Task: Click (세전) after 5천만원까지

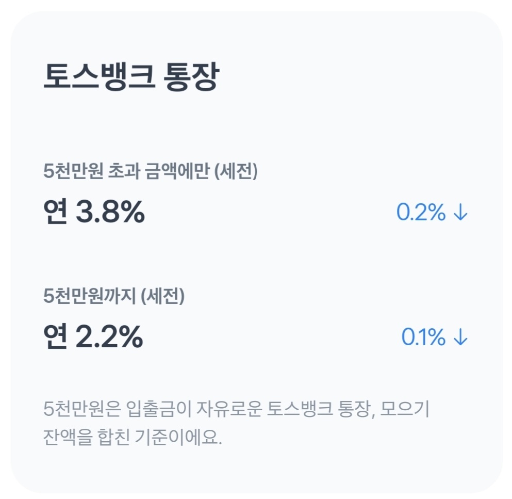Action: click(x=162, y=296)
